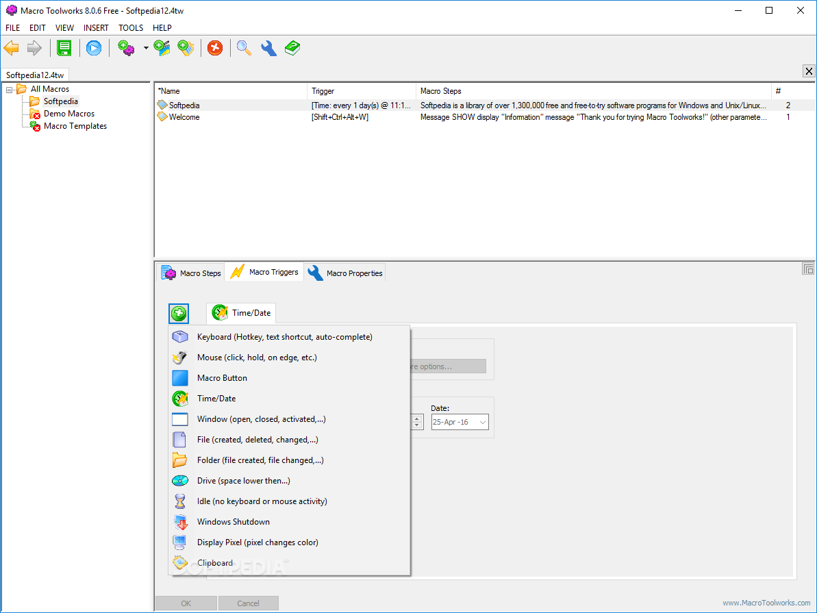Select All Macros folder in tree
The height and width of the screenshot is (613, 817).
pos(49,88)
